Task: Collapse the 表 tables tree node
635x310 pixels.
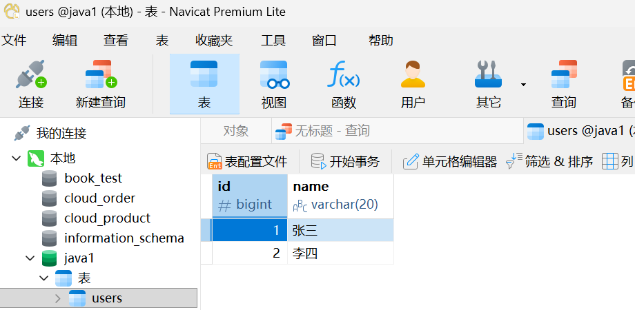Action: point(43,278)
